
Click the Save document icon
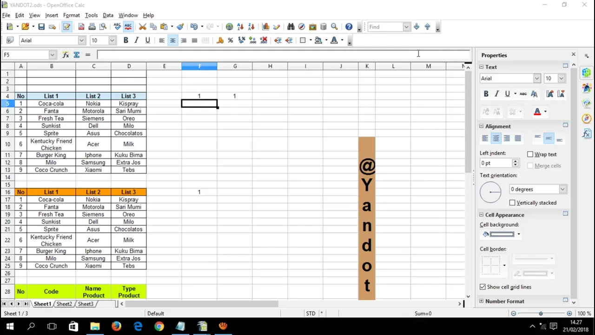[x=41, y=27]
